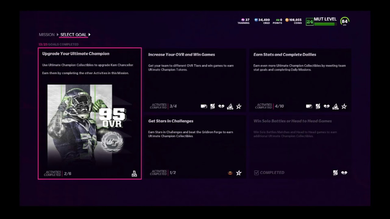
Task: Click card icon in Increase Your OVR goal
Action: coord(204,106)
